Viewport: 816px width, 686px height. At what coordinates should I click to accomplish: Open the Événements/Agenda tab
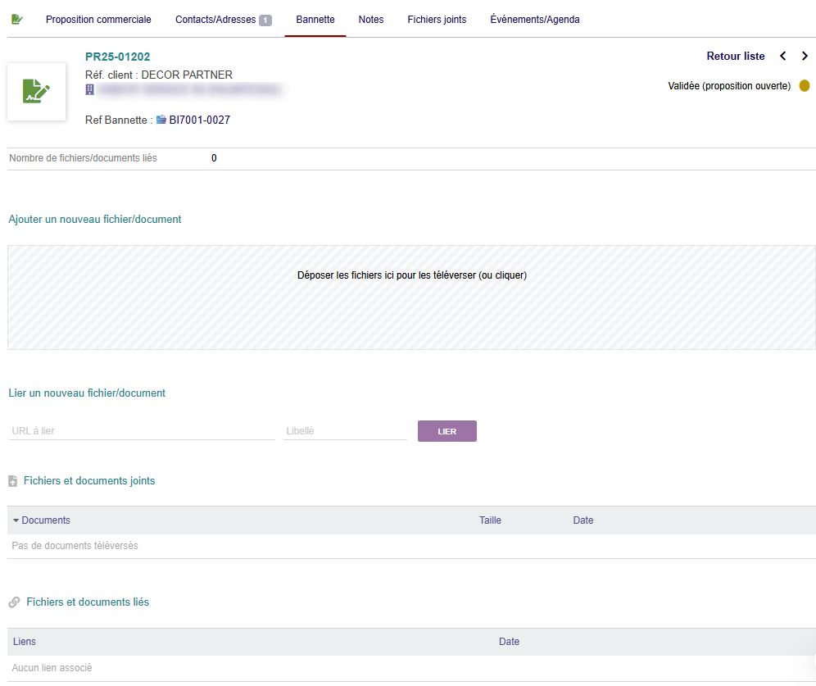(x=534, y=19)
